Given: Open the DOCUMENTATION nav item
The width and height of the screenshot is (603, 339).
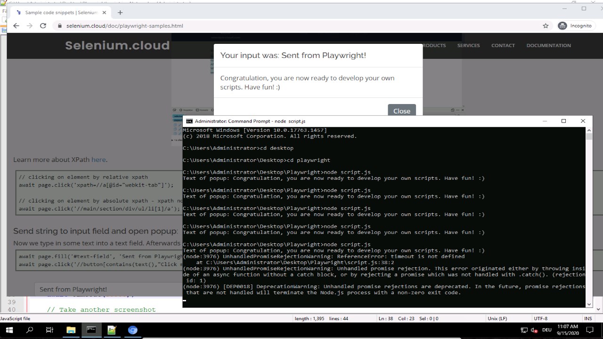Looking at the screenshot, I should point(548,46).
